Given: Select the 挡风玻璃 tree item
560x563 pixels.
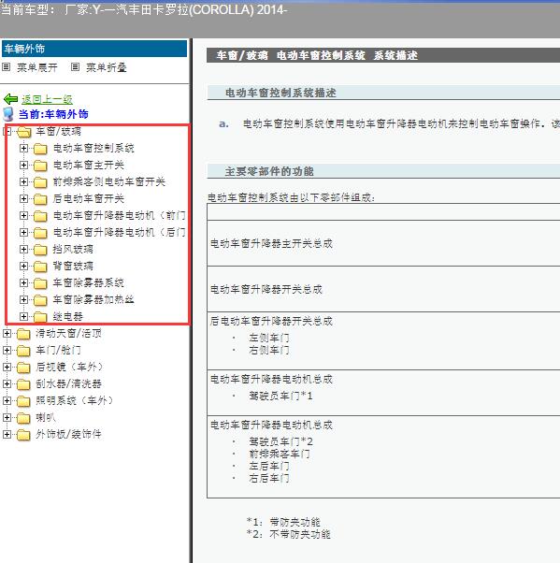Looking at the screenshot, I should pos(73,249).
